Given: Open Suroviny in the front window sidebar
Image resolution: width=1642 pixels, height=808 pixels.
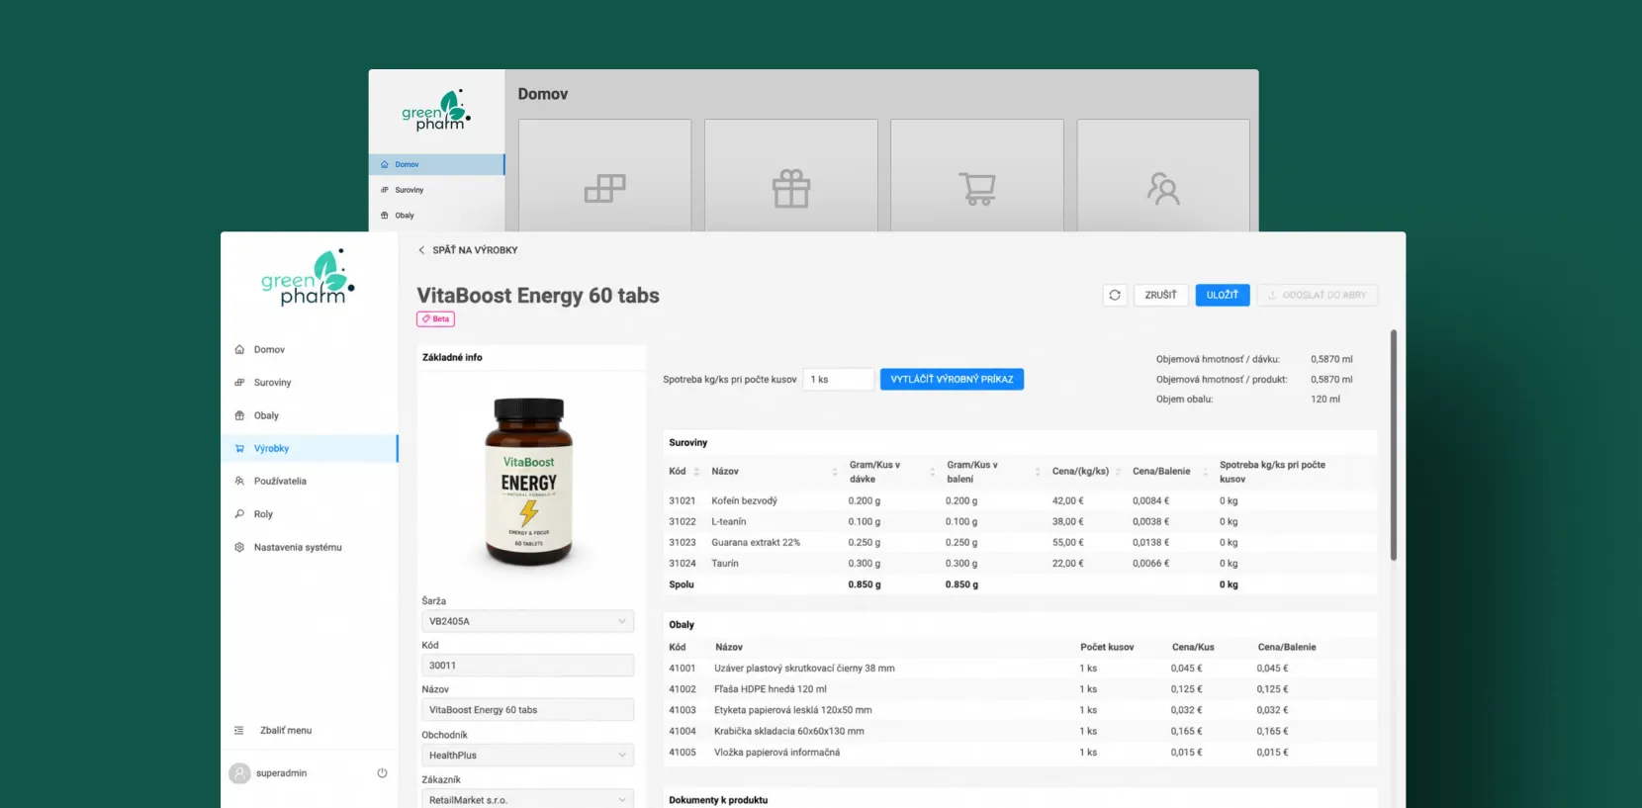Looking at the screenshot, I should 309,383.
